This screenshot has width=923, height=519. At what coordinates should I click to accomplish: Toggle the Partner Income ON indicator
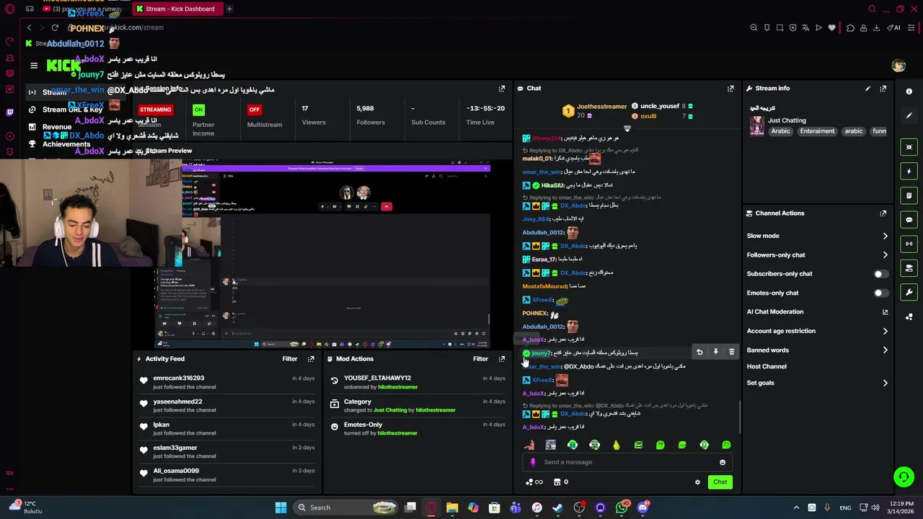point(198,110)
